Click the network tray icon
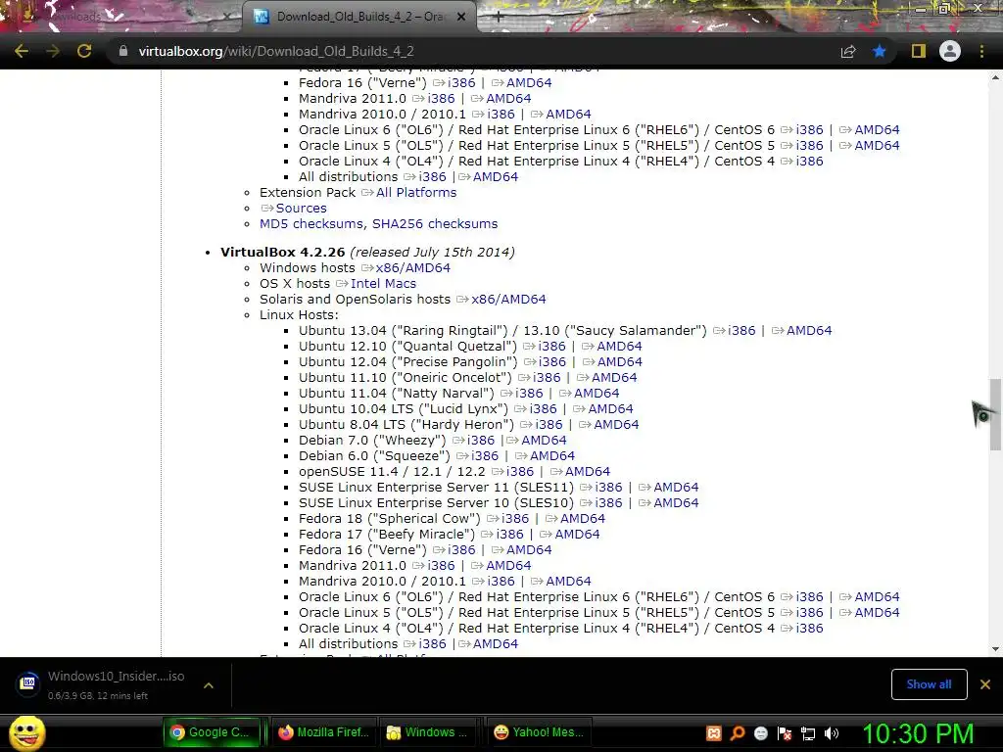The height and width of the screenshot is (752, 1003). point(808,733)
